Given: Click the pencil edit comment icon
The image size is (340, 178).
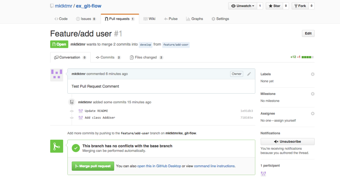Looking at the screenshot, I should pos(249,74).
